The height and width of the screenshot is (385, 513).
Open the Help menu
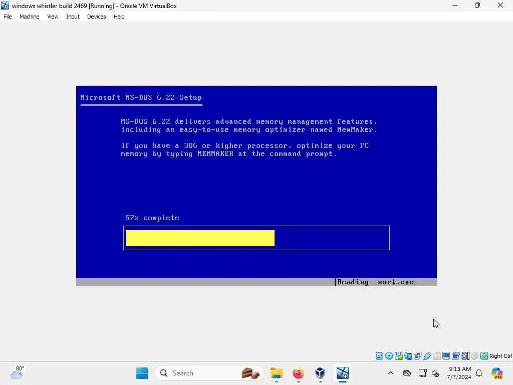click(119, 17)
